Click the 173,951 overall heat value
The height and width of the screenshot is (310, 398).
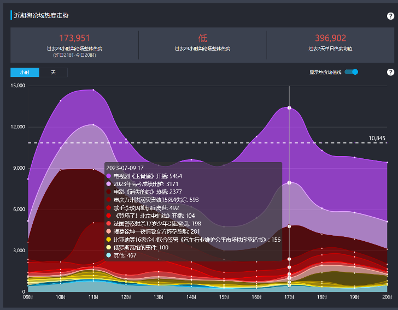click(x=74, y=38)
